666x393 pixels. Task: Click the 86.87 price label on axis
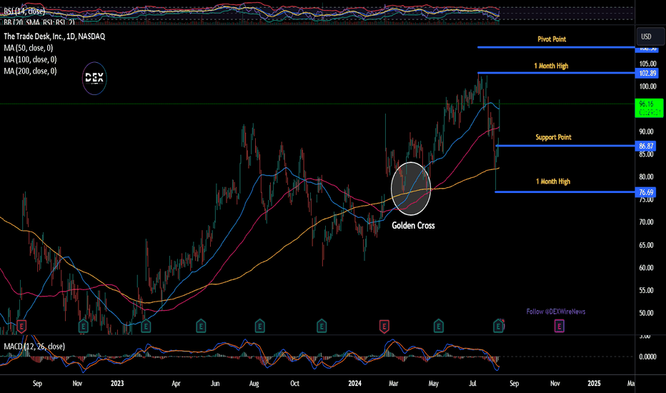(x=645, y=146)
